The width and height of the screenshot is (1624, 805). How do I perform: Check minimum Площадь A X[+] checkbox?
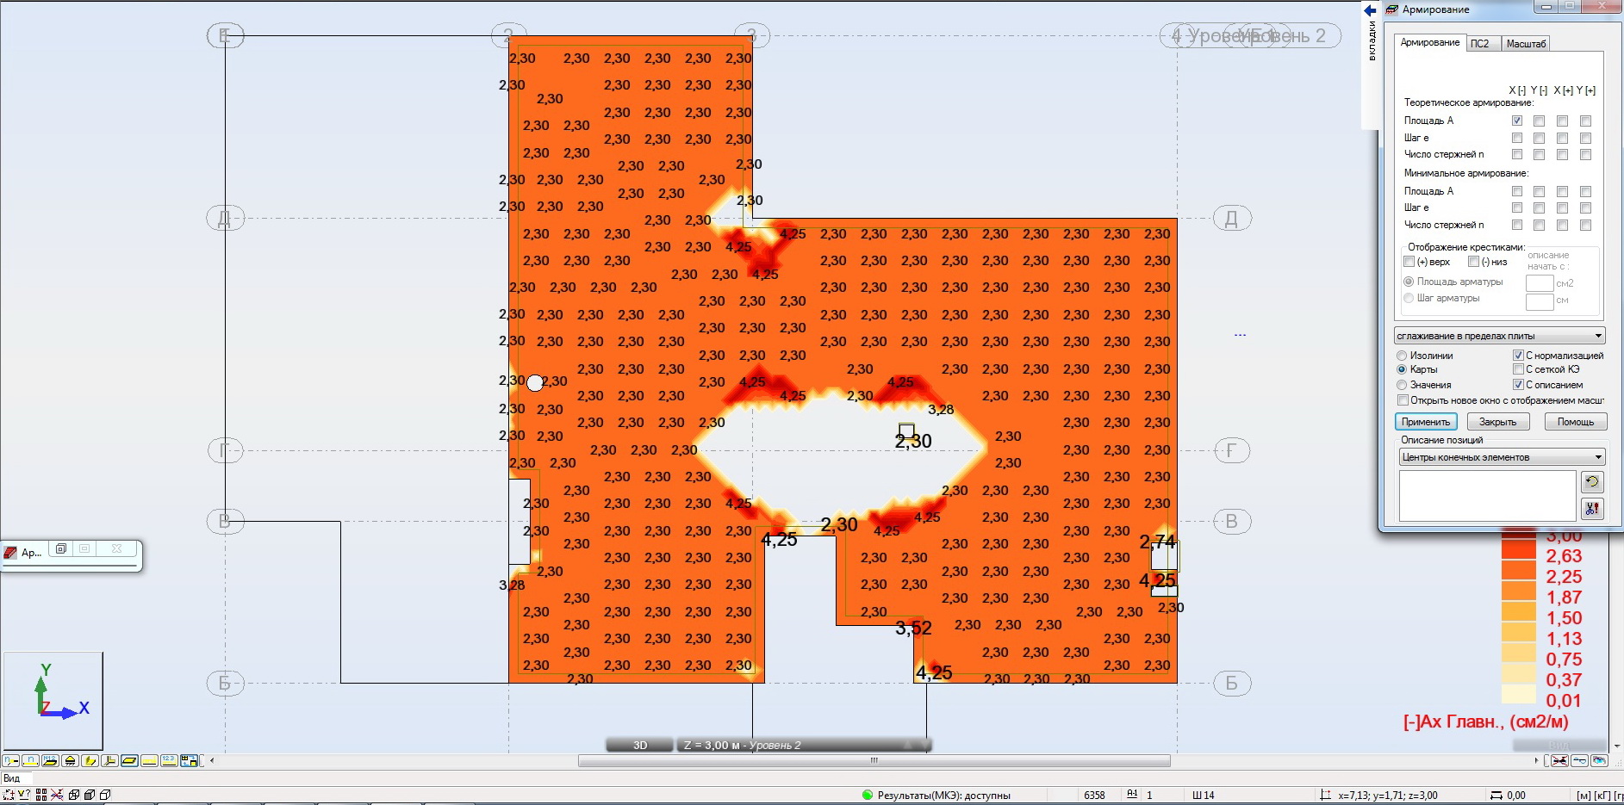pyautogui.click(x=1562, y=191)
